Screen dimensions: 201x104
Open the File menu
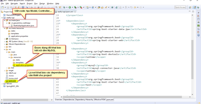pyautogui.click(x=2, y=3)
